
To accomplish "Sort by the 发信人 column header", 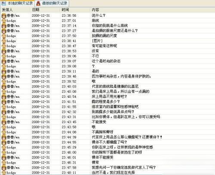I will coord(15,10).
